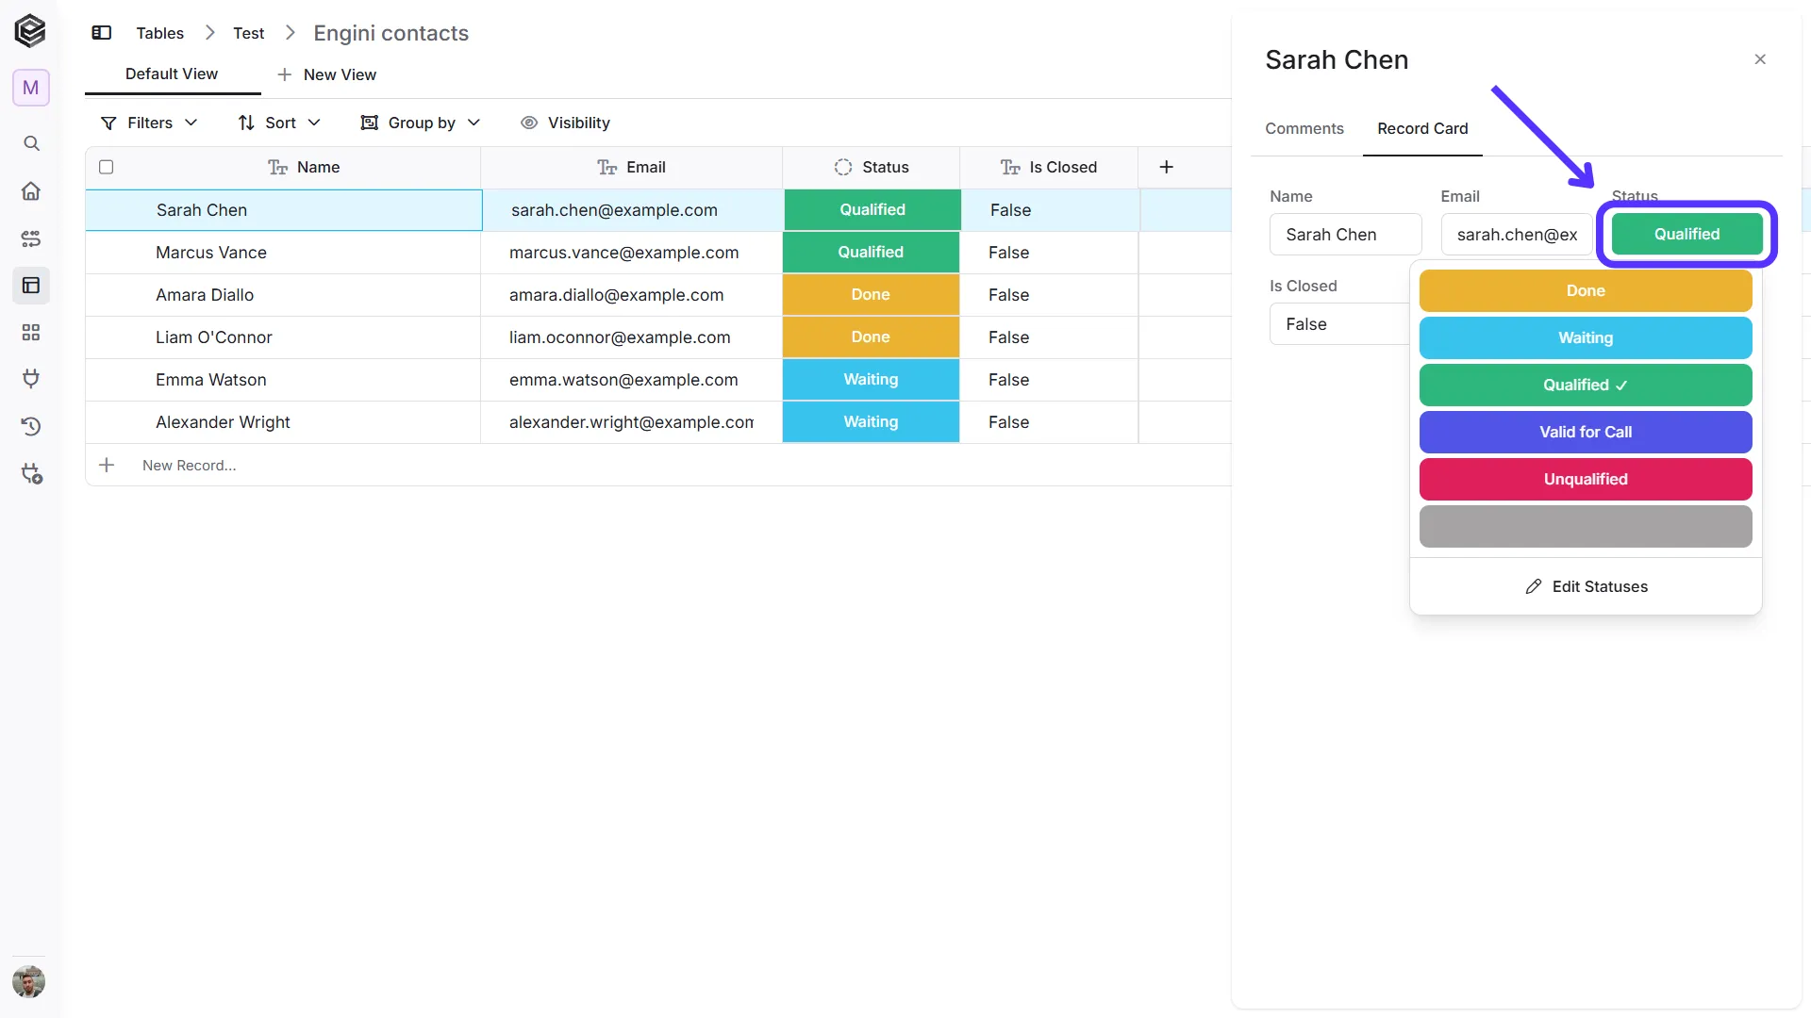Click the Filters funnel icon
The height and width of the screenshot is (1018, 1811).
click(108, 123)
